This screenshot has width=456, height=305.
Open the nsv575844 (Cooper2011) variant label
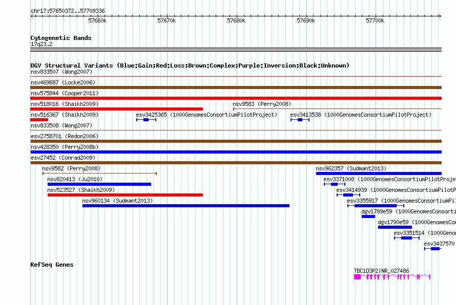tap(65, 93)
